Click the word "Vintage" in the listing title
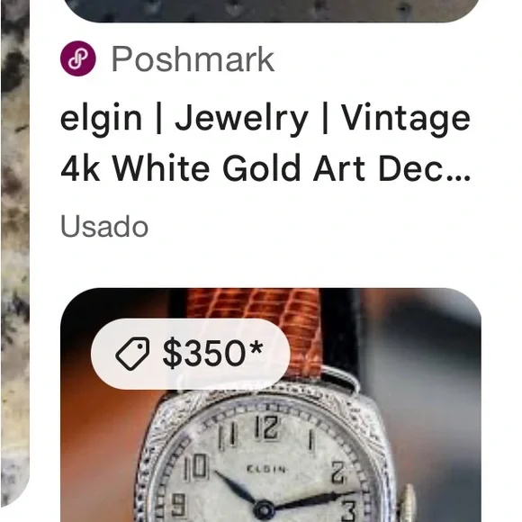 click(x=406, y=119)
